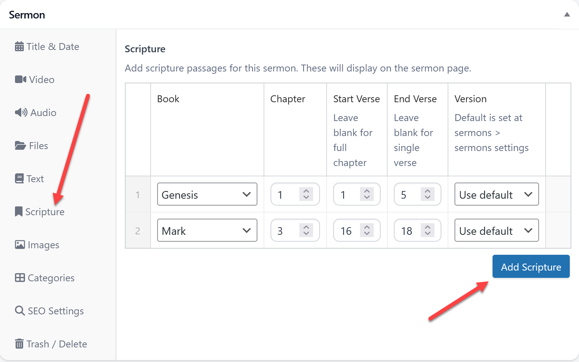The width and height of the screenshot is (579, 362).
Task: Click the calendar icon beside Title & Date
Action: (x=19, y=46)
